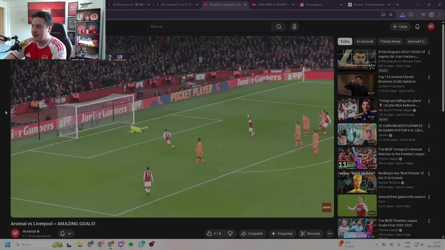Select the Thierry Henry filter chip
445x250 pixels.
pos(390,41)
